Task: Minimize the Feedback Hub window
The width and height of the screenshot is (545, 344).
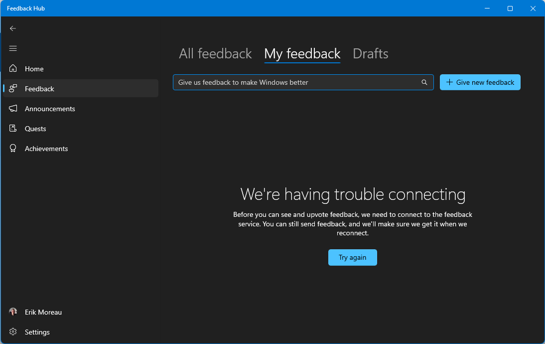Action: click(x=487, y=8)
